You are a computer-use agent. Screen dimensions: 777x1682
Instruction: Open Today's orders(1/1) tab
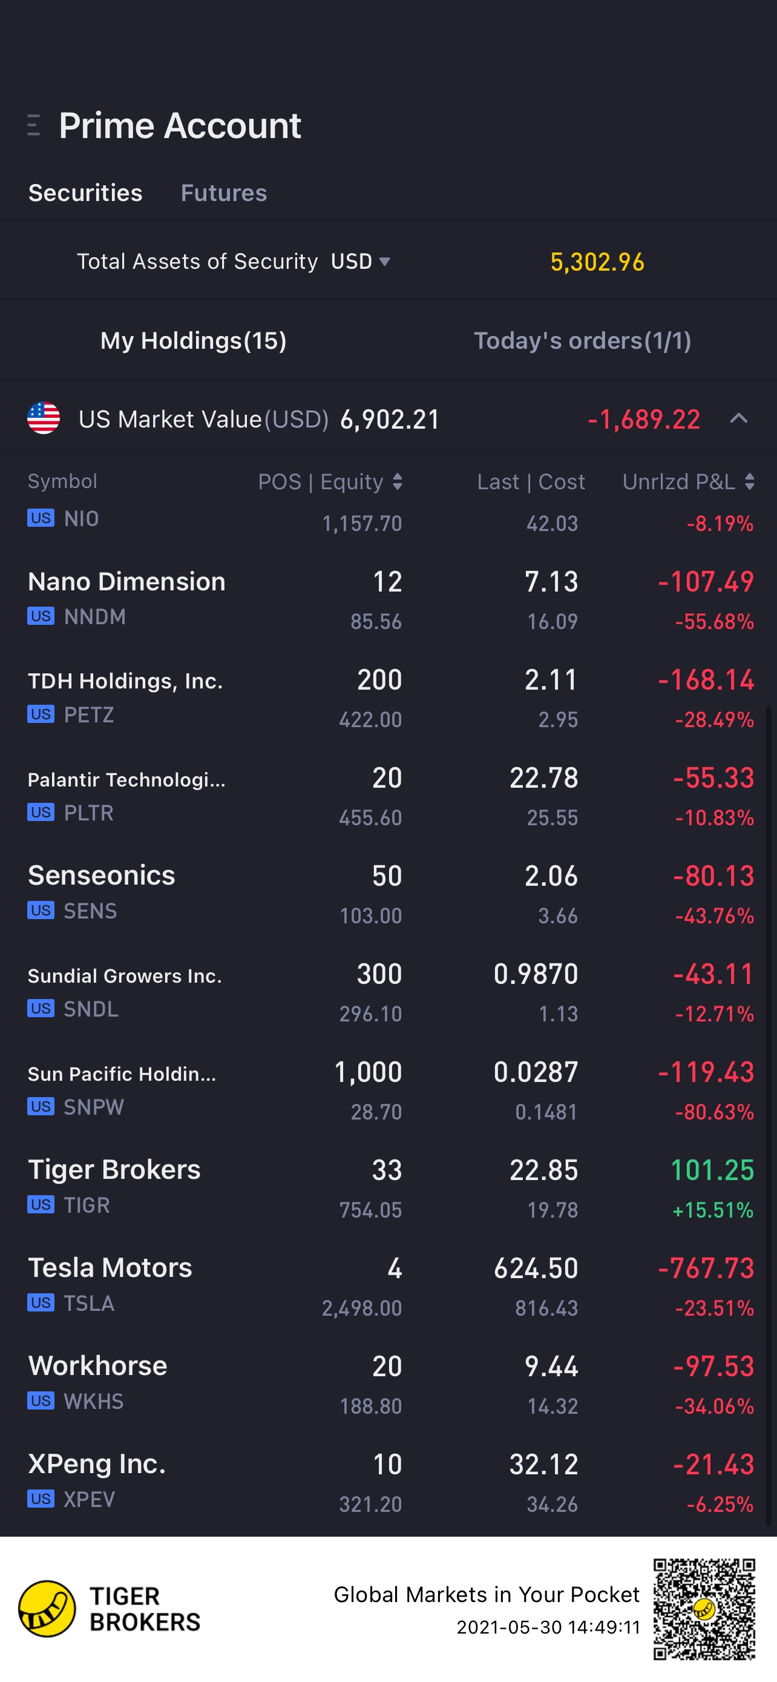click(x=583, y=340)
